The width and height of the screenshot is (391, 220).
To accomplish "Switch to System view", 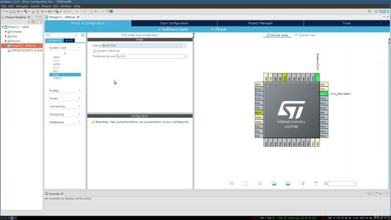I will [305, 35].
